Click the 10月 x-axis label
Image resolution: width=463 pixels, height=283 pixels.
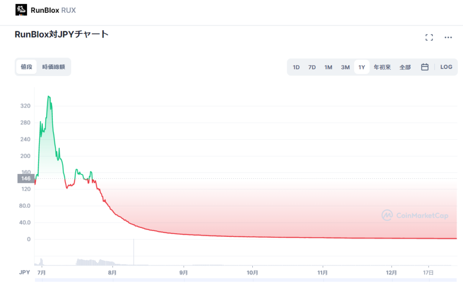click(252, 272)
